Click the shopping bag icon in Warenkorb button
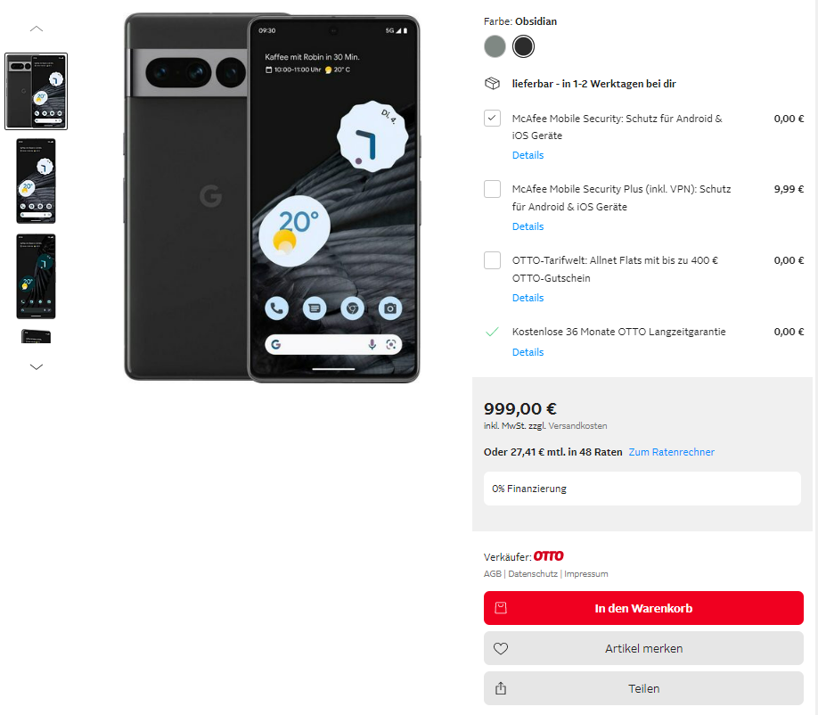The image size is (818, 715). click(501, 608)
